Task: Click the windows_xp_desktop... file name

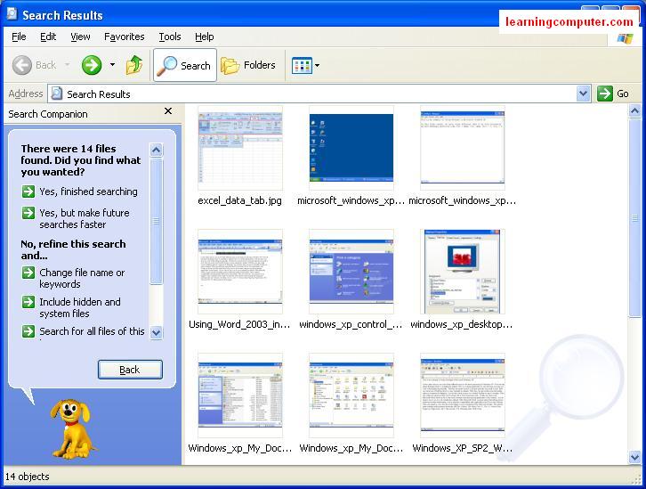Action: pos(462,324)
